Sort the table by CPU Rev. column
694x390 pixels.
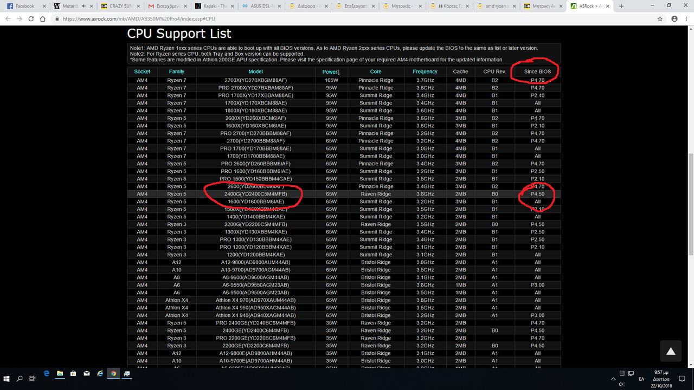click(495, 71)
